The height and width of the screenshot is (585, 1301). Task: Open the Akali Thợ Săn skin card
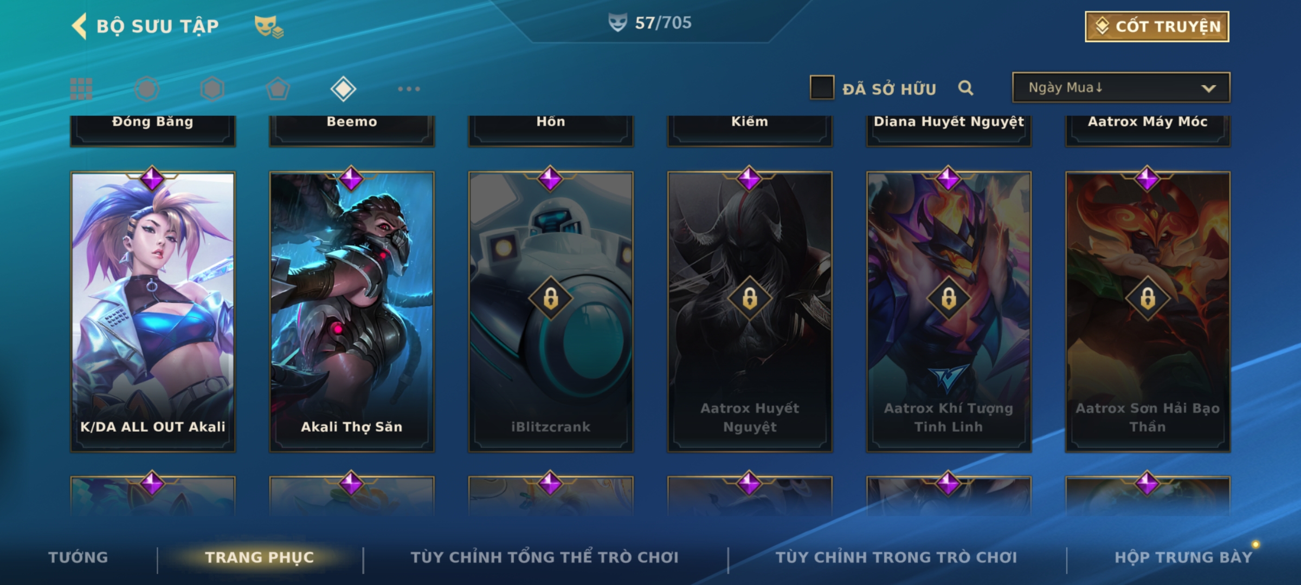[x=352, y=312]
